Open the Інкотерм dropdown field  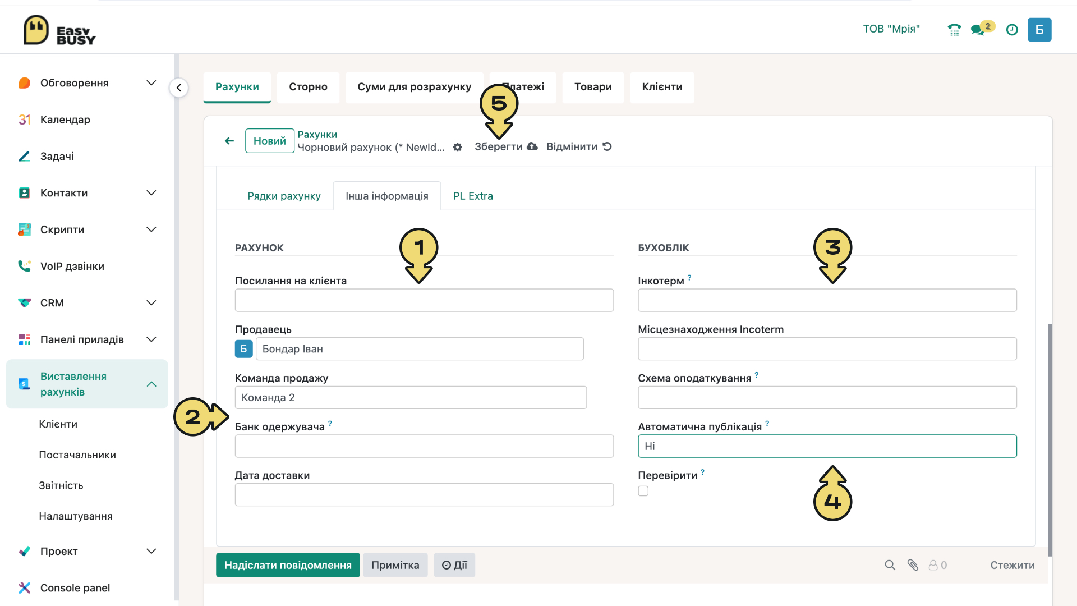[x=827, y=300]
